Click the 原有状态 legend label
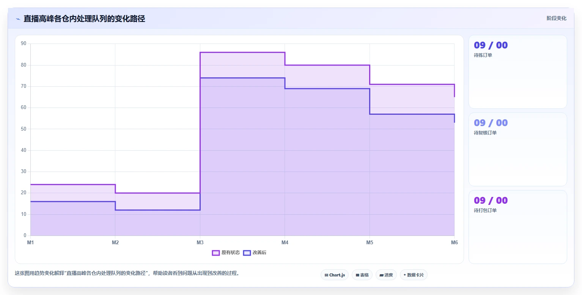This screenshot has width=582, height=295. (231, 253)
